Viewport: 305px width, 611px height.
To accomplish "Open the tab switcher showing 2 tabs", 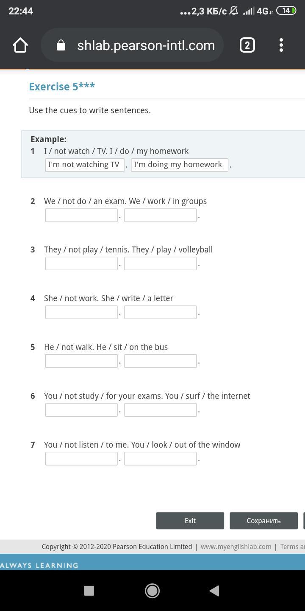I will [247, 45].
